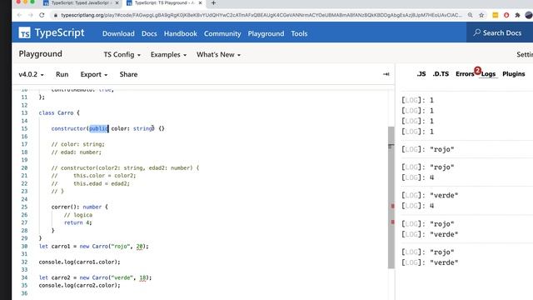The height and width of the screenshot is (300, 533).
Task: Reload the page
Action: [x=42, y=15]
